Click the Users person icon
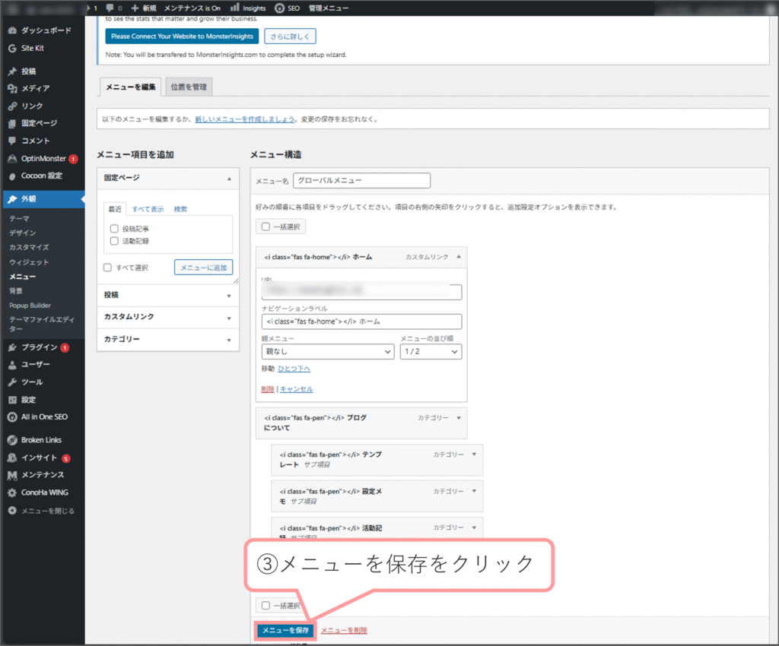779x646 pixels. coord(12,365)
